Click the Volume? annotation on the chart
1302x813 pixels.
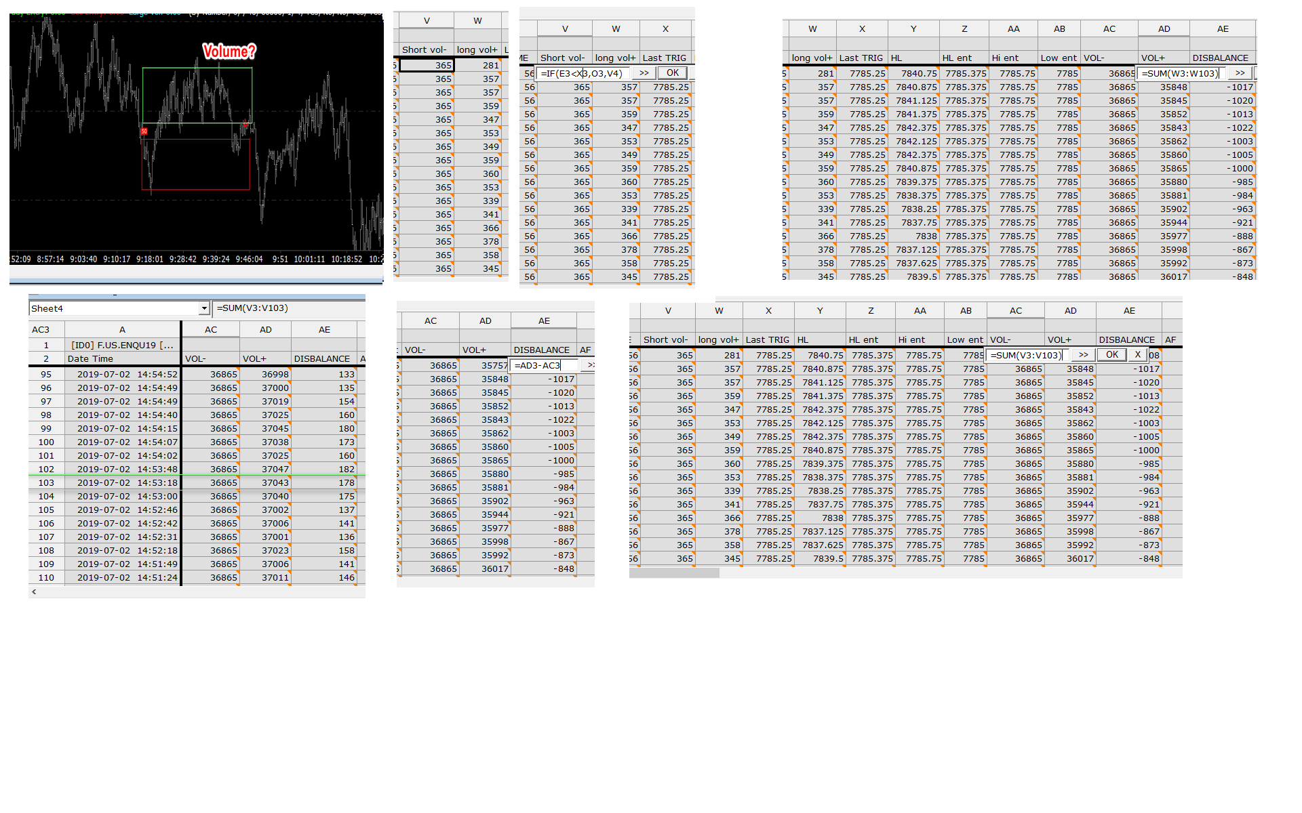click(229, 51)
